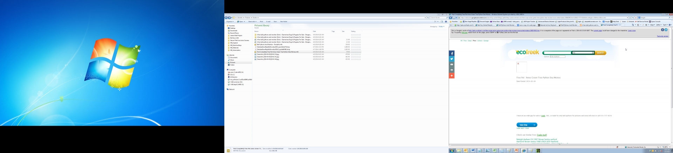Open Excel from taskbar

495,151
